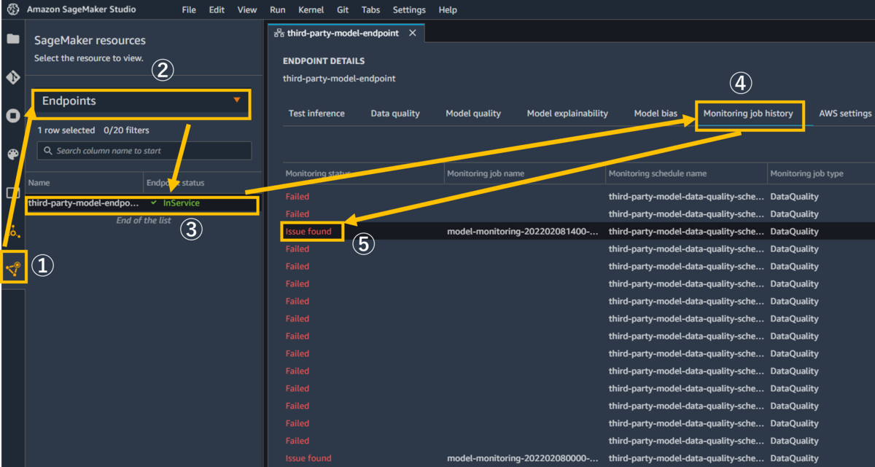The height and width of the screenshot is (467, 875).
Task: Click job name model-monitoring-202202081400-...
Action: point(523,232)
